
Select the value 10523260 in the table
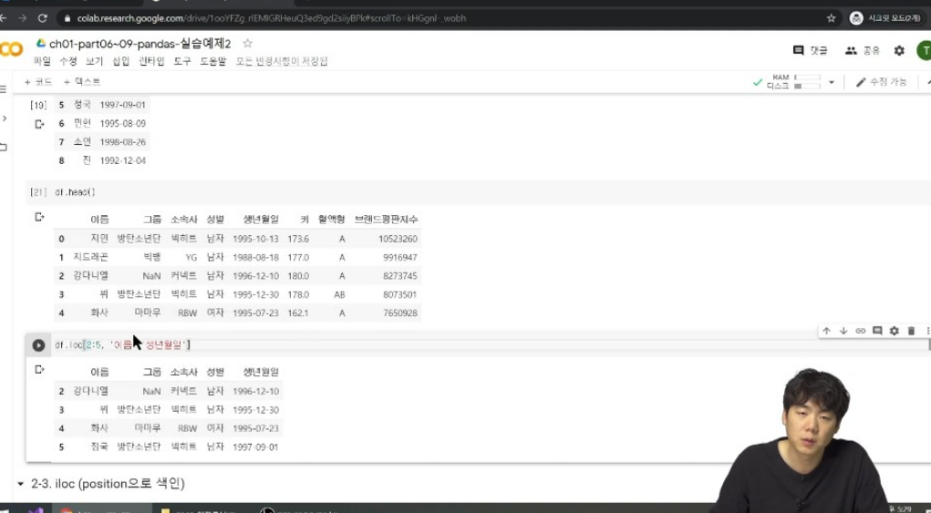click(398, 239)
